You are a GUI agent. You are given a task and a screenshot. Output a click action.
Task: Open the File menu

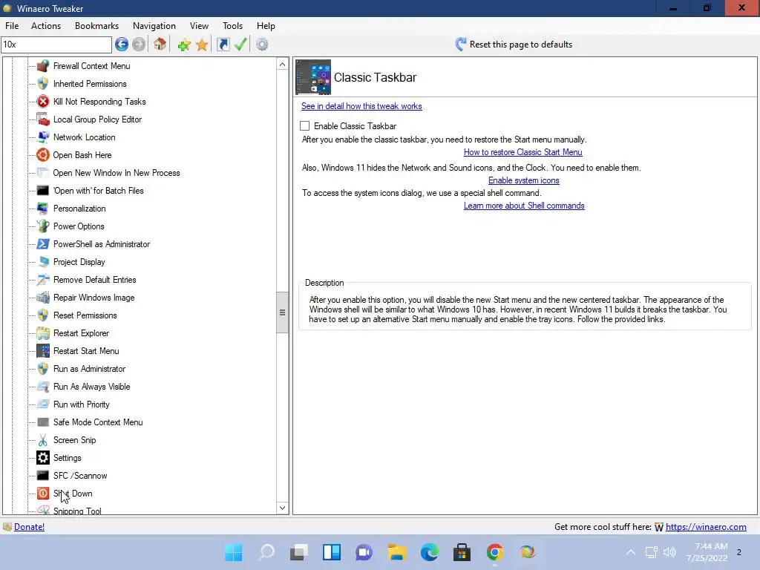pyautogui.click(x=12, y=26)
